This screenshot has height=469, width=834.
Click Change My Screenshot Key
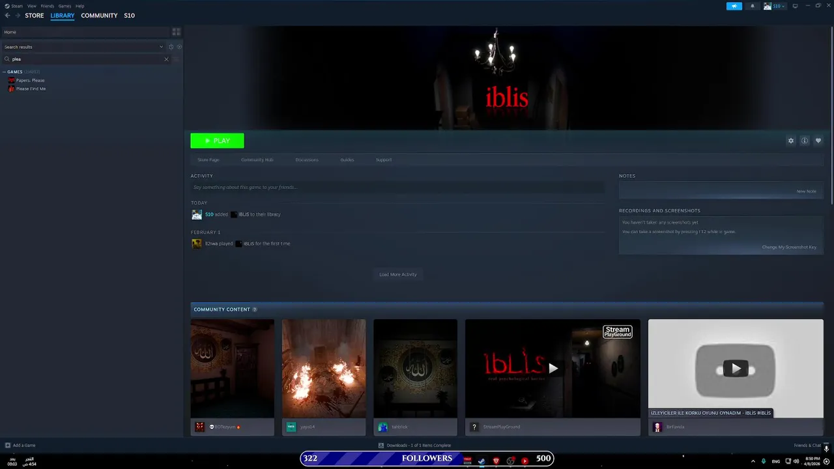(789, 247)
